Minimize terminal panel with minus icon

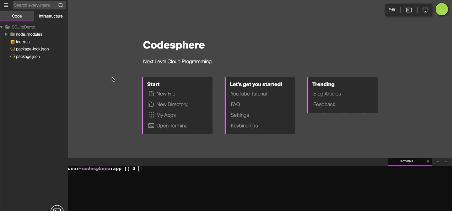tap(446, 162)
